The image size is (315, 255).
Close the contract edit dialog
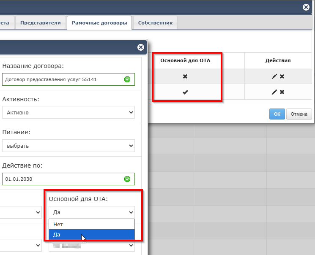click(141, 47)
